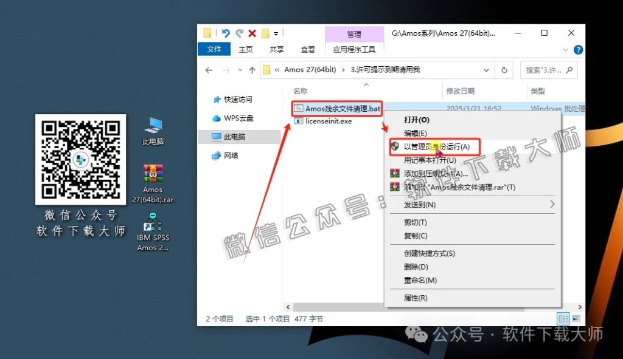Click the red Delete X icon in toolbar
The width and height of the screenshot is (623, 359).
tap(252, 33)
